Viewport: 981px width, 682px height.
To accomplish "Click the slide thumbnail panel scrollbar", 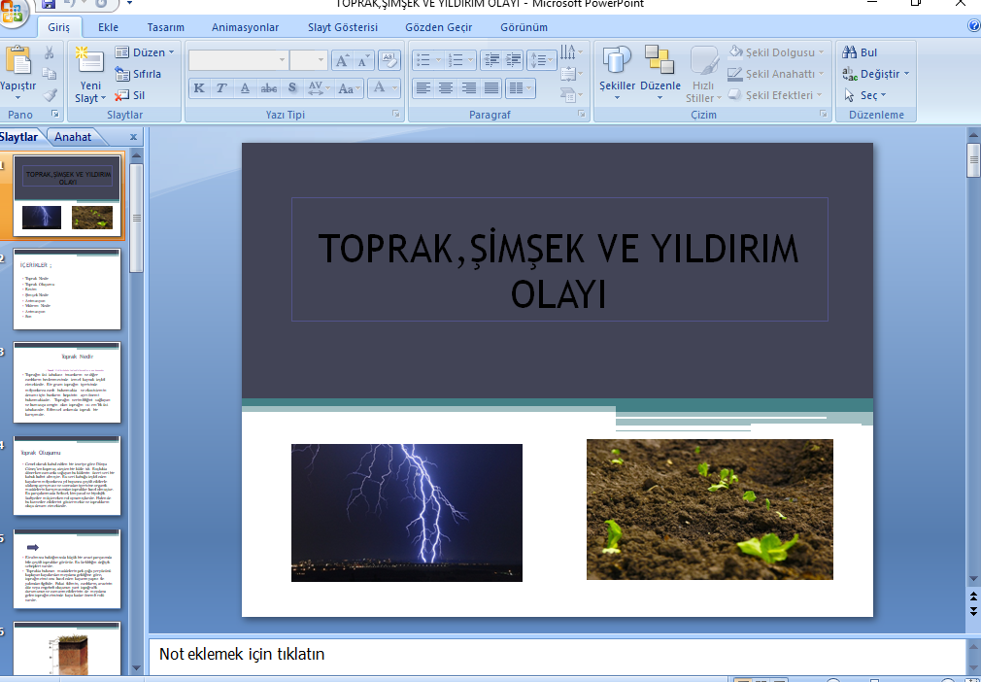I will [136, 217].
